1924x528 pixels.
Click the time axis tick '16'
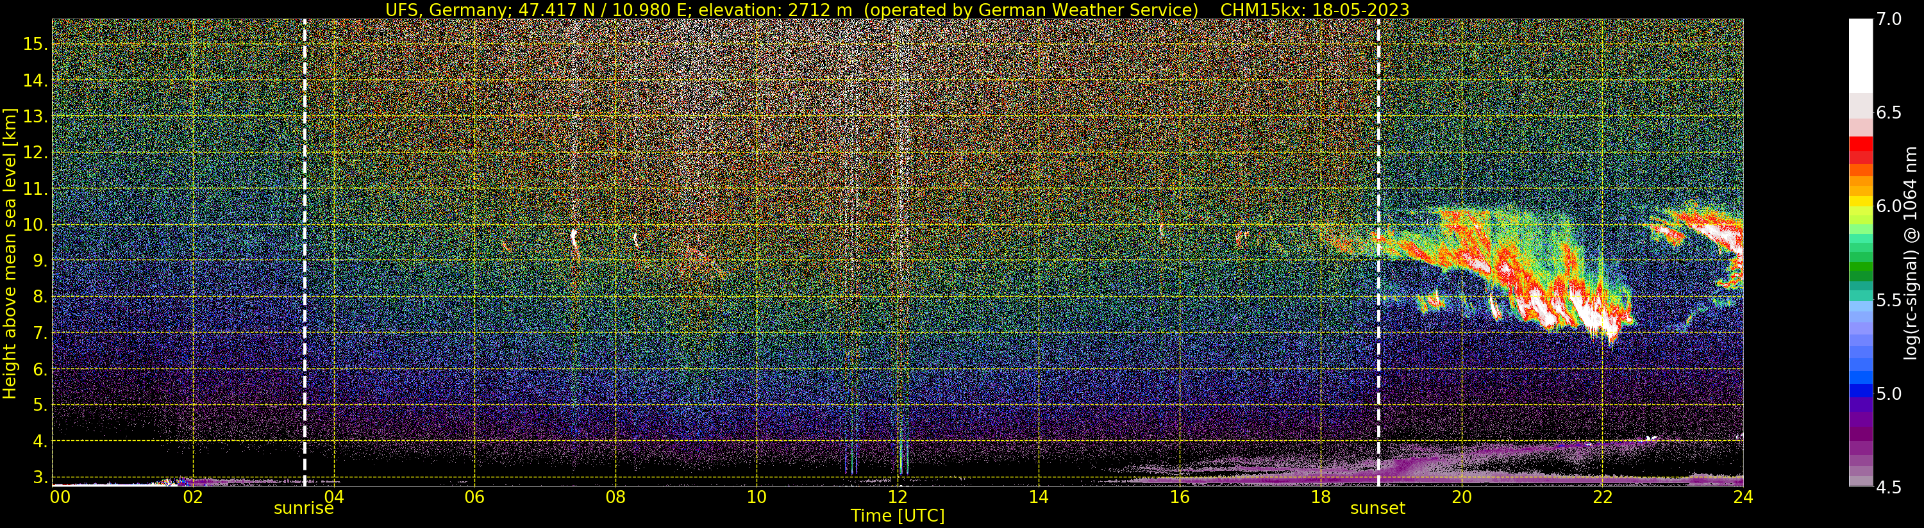[x=1180, y=497]
